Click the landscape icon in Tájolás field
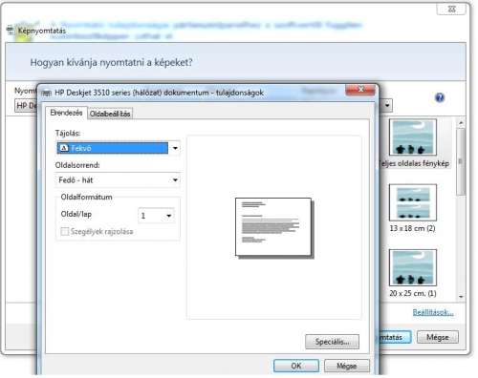Screen dimensions: 478x378 64,148
